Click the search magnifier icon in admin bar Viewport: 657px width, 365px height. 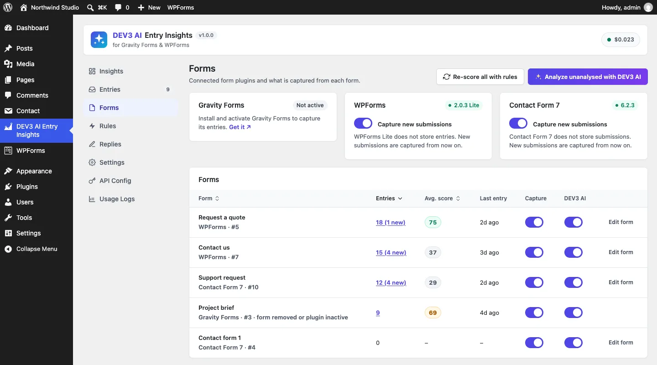tap(90, 7)
